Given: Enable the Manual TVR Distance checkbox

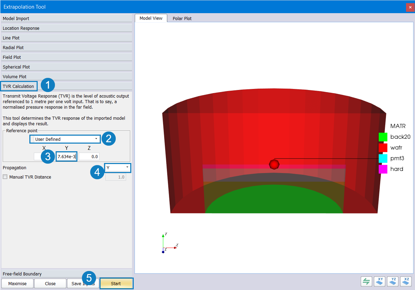Looking at the screenshot, I should click(x=5, y=177).
